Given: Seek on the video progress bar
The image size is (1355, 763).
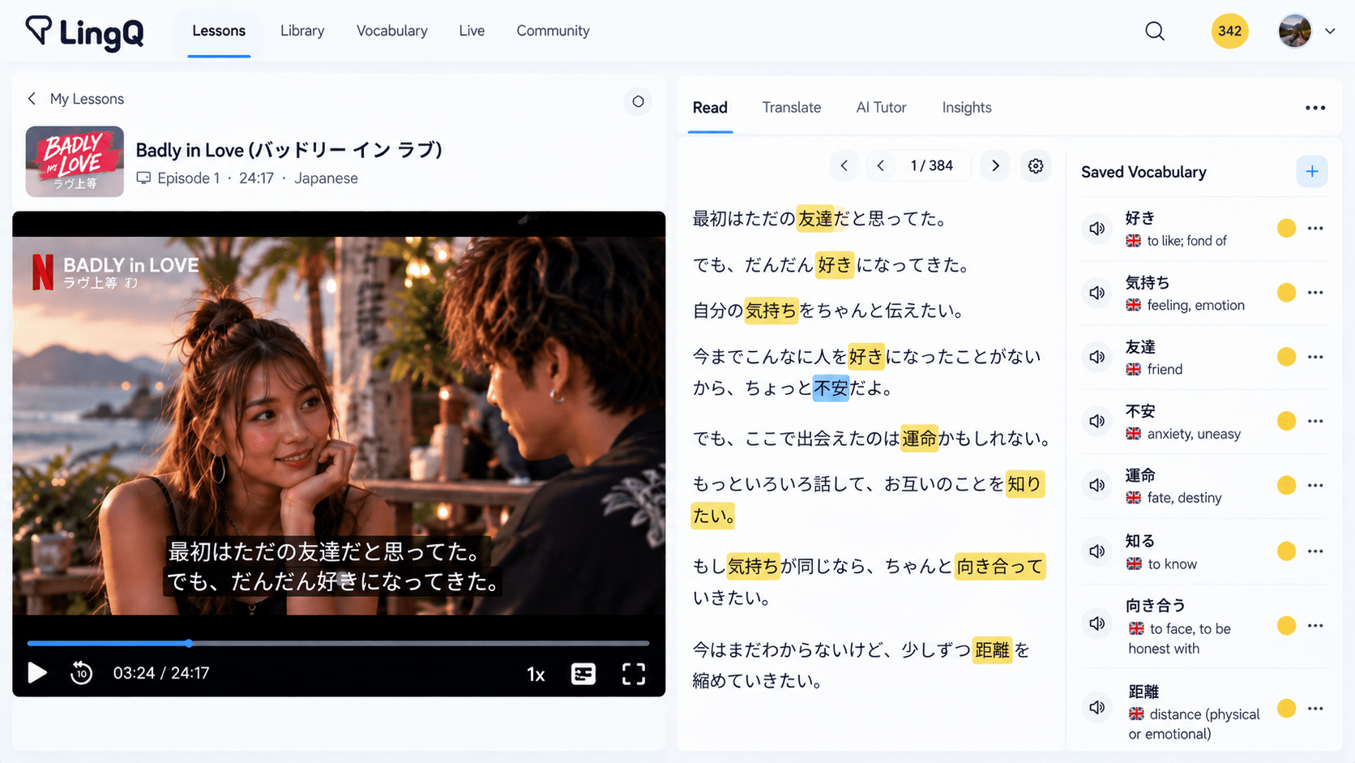Looking at the screenshot, I should tap(338, 643).
